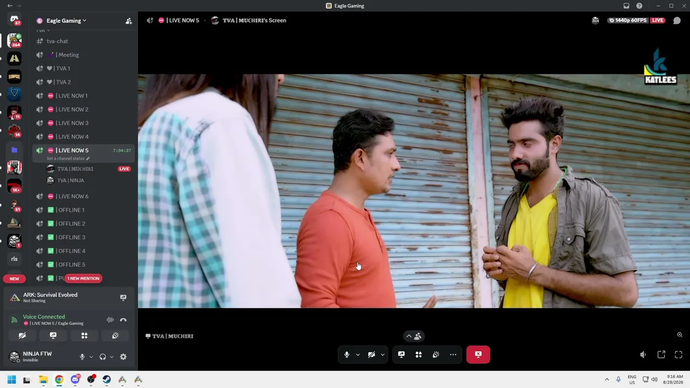Viewport: 690px width, 388px height.
Task: Open Discord direct messages home icon
Action: (x=15, y=20)
